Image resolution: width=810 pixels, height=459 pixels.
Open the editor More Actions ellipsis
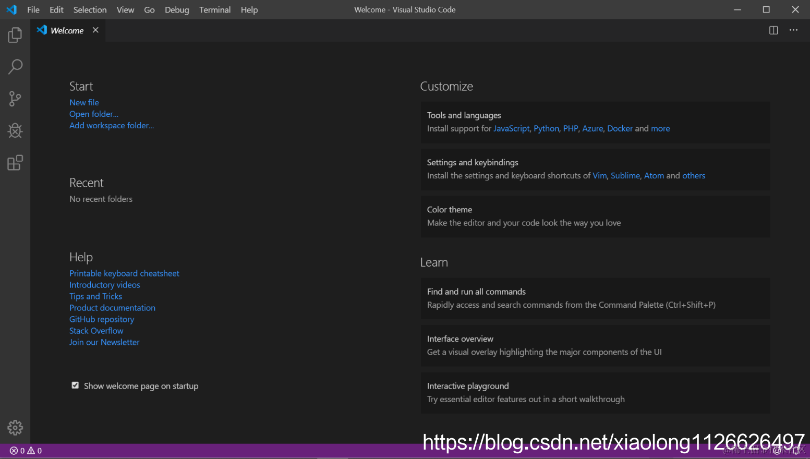coord(793,30)
